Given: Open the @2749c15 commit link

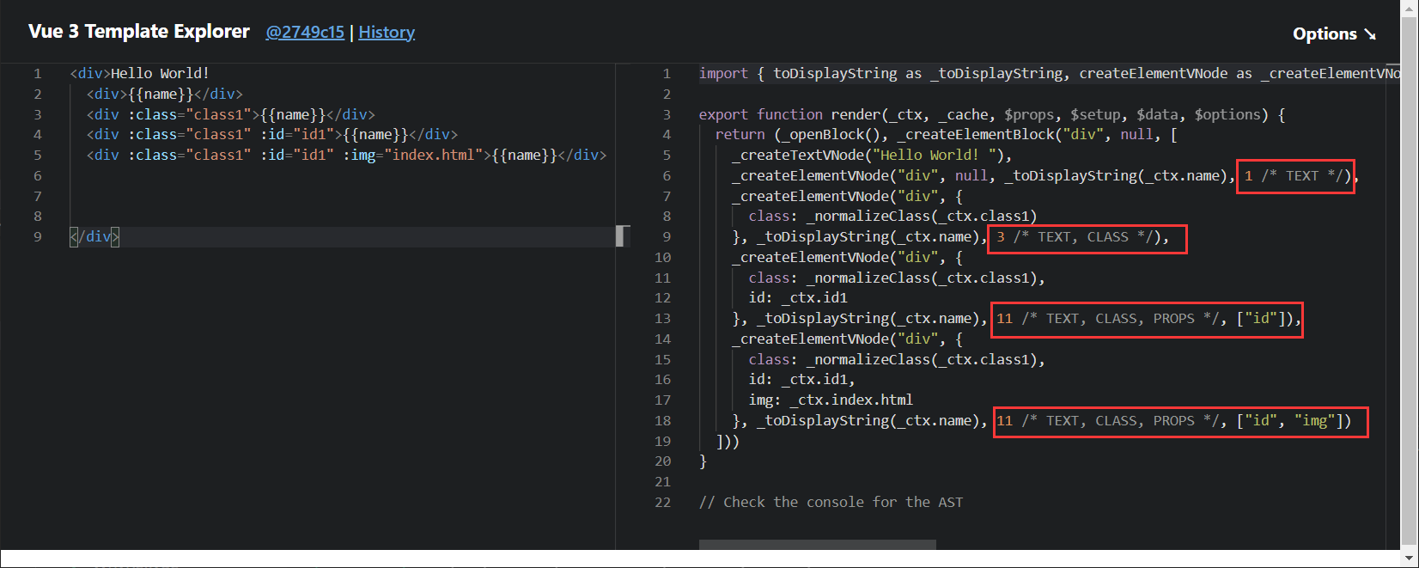Looking at the screenshot, I should click(x=305, y=33).
